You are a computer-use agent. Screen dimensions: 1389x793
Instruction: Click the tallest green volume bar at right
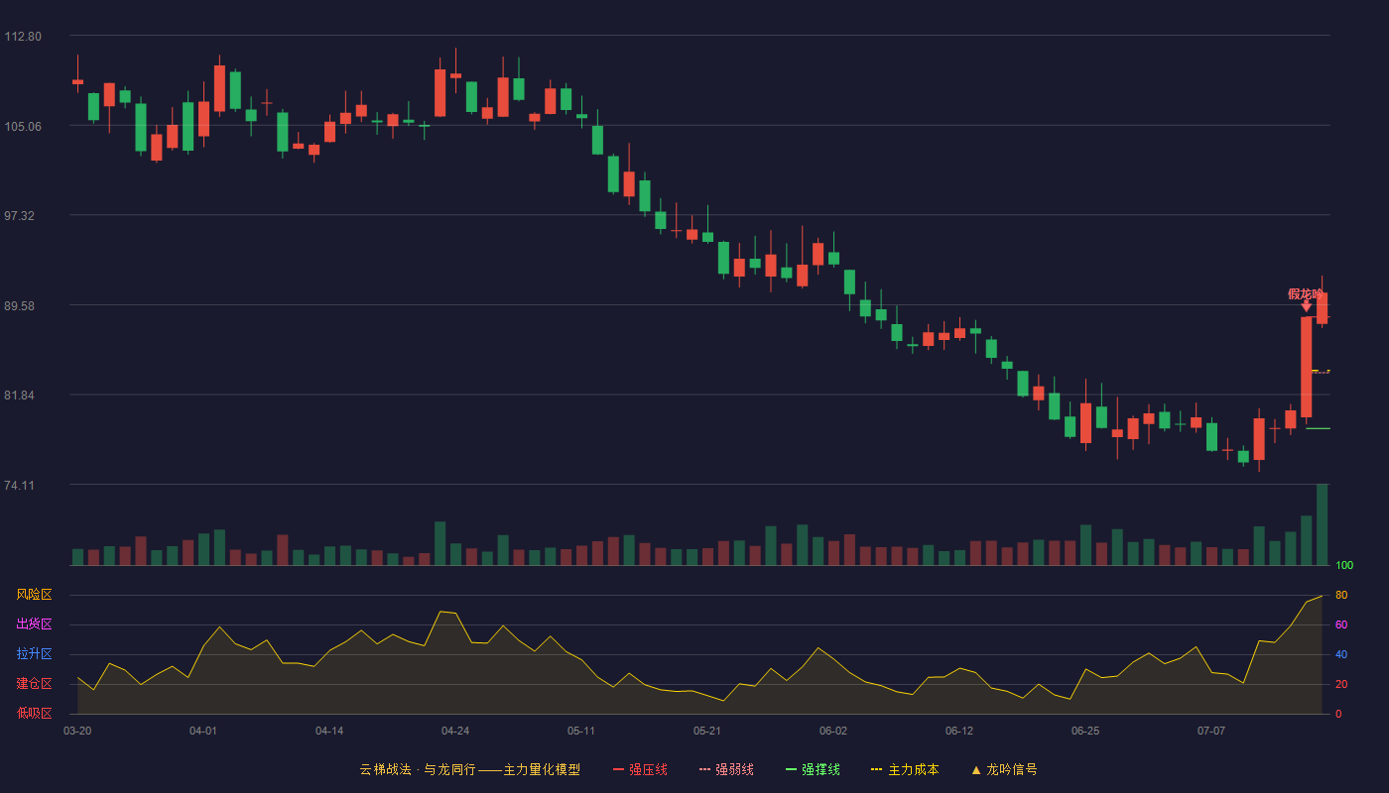(1322, 524)
